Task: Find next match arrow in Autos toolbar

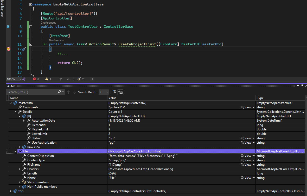Action: click(74, 92)
